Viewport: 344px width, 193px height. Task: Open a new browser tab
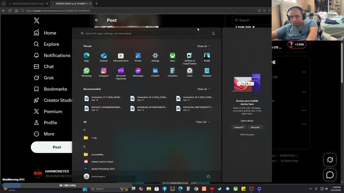(96, 4)
